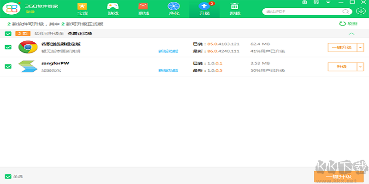This screenshot has width=369, height=184.
Task: Click the 62.4 MB size text
Action: point(260,44)
